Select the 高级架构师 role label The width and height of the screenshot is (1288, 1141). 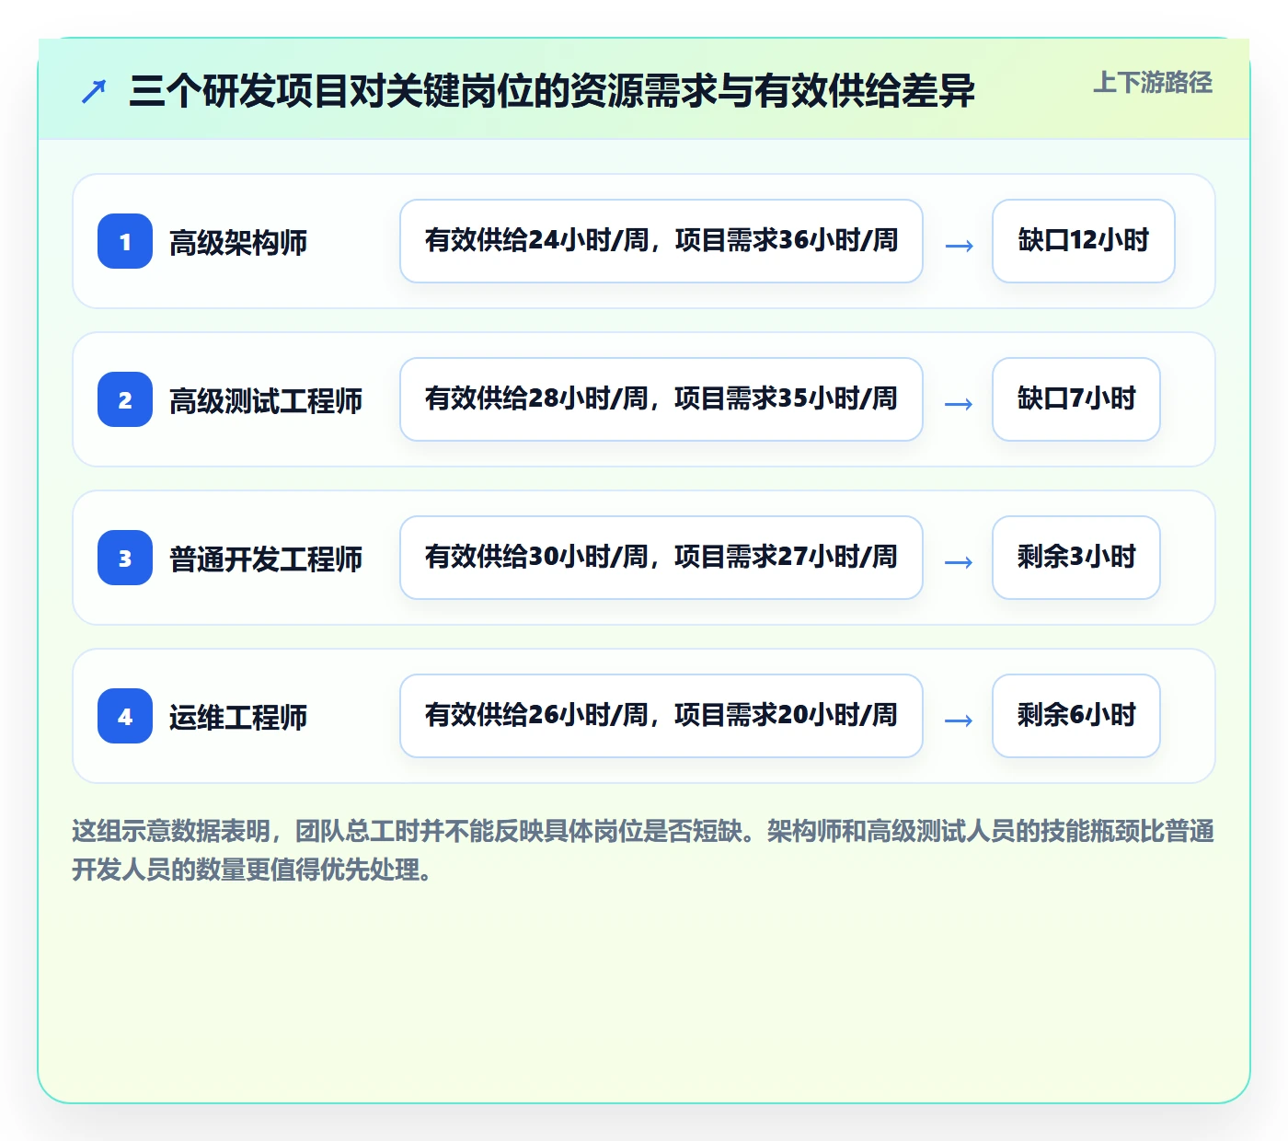(x=238, y=243)
